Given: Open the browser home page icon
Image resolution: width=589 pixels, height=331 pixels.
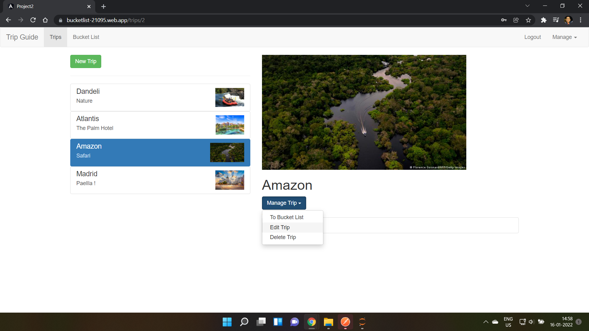Looking at the screenshot, I should click(45, 20).
